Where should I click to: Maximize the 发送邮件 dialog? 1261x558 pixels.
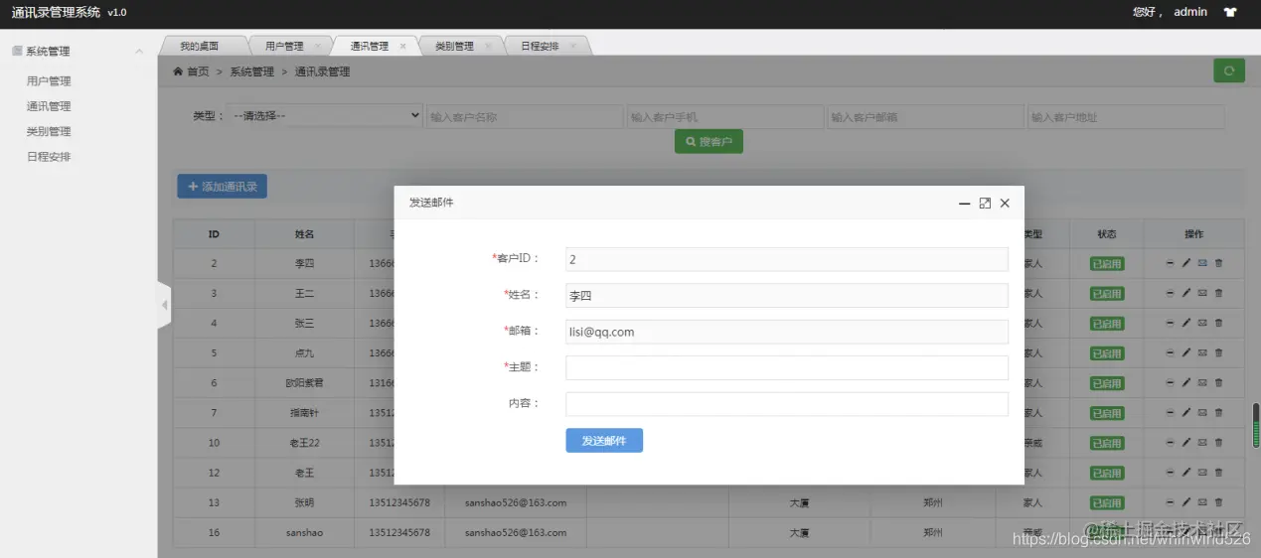coord(985,203)
